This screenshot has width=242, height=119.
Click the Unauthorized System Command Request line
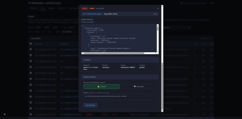(110, 48)
